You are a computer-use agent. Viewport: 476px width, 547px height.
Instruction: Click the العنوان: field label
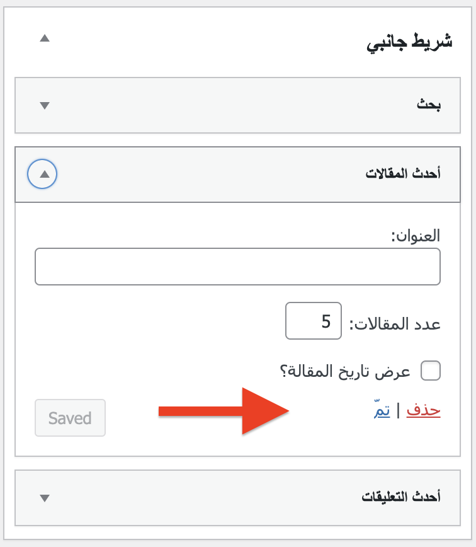[x=416, y=236]
